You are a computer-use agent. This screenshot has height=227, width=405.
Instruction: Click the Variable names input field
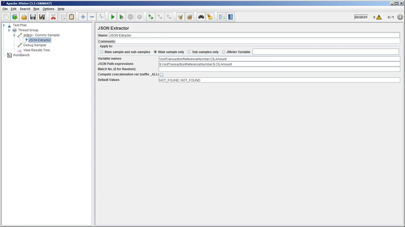(279, 59)
